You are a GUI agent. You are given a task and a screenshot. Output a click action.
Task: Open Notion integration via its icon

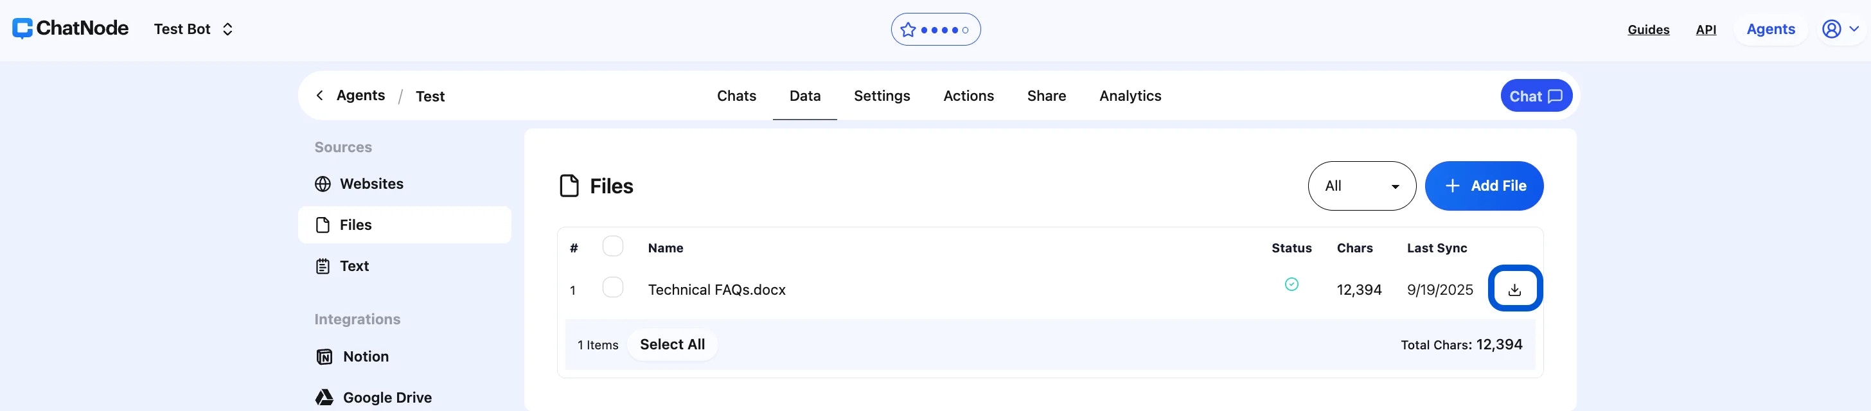324,356
